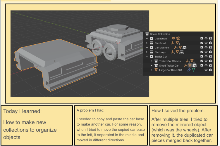
Task: Click the trailer car with wheels in viewport
Action: 115,42
